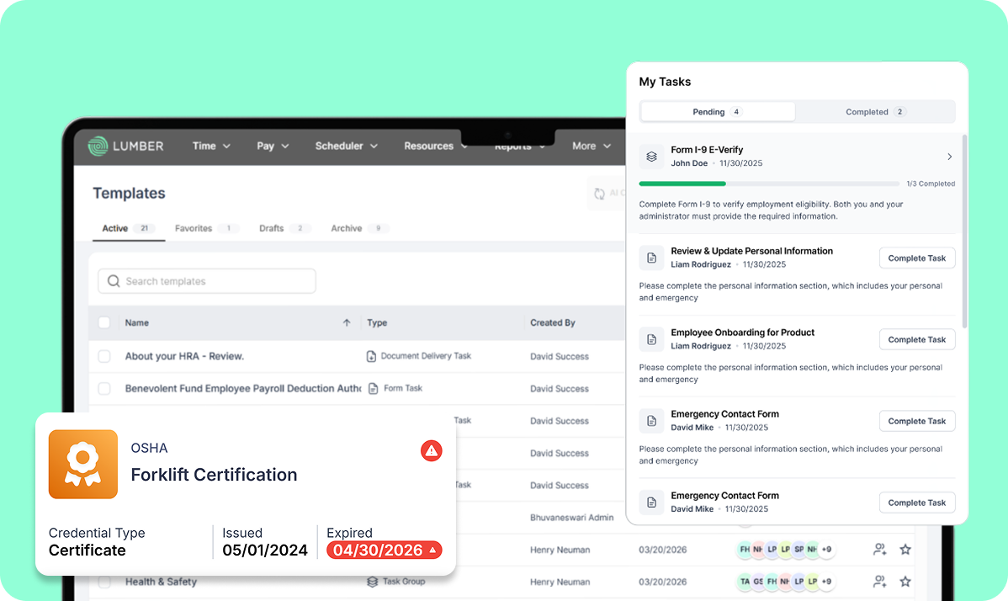The image size is (1008, 601).
Task: Select the Completed tab in My Tasks
Action: tap(875, 112)
